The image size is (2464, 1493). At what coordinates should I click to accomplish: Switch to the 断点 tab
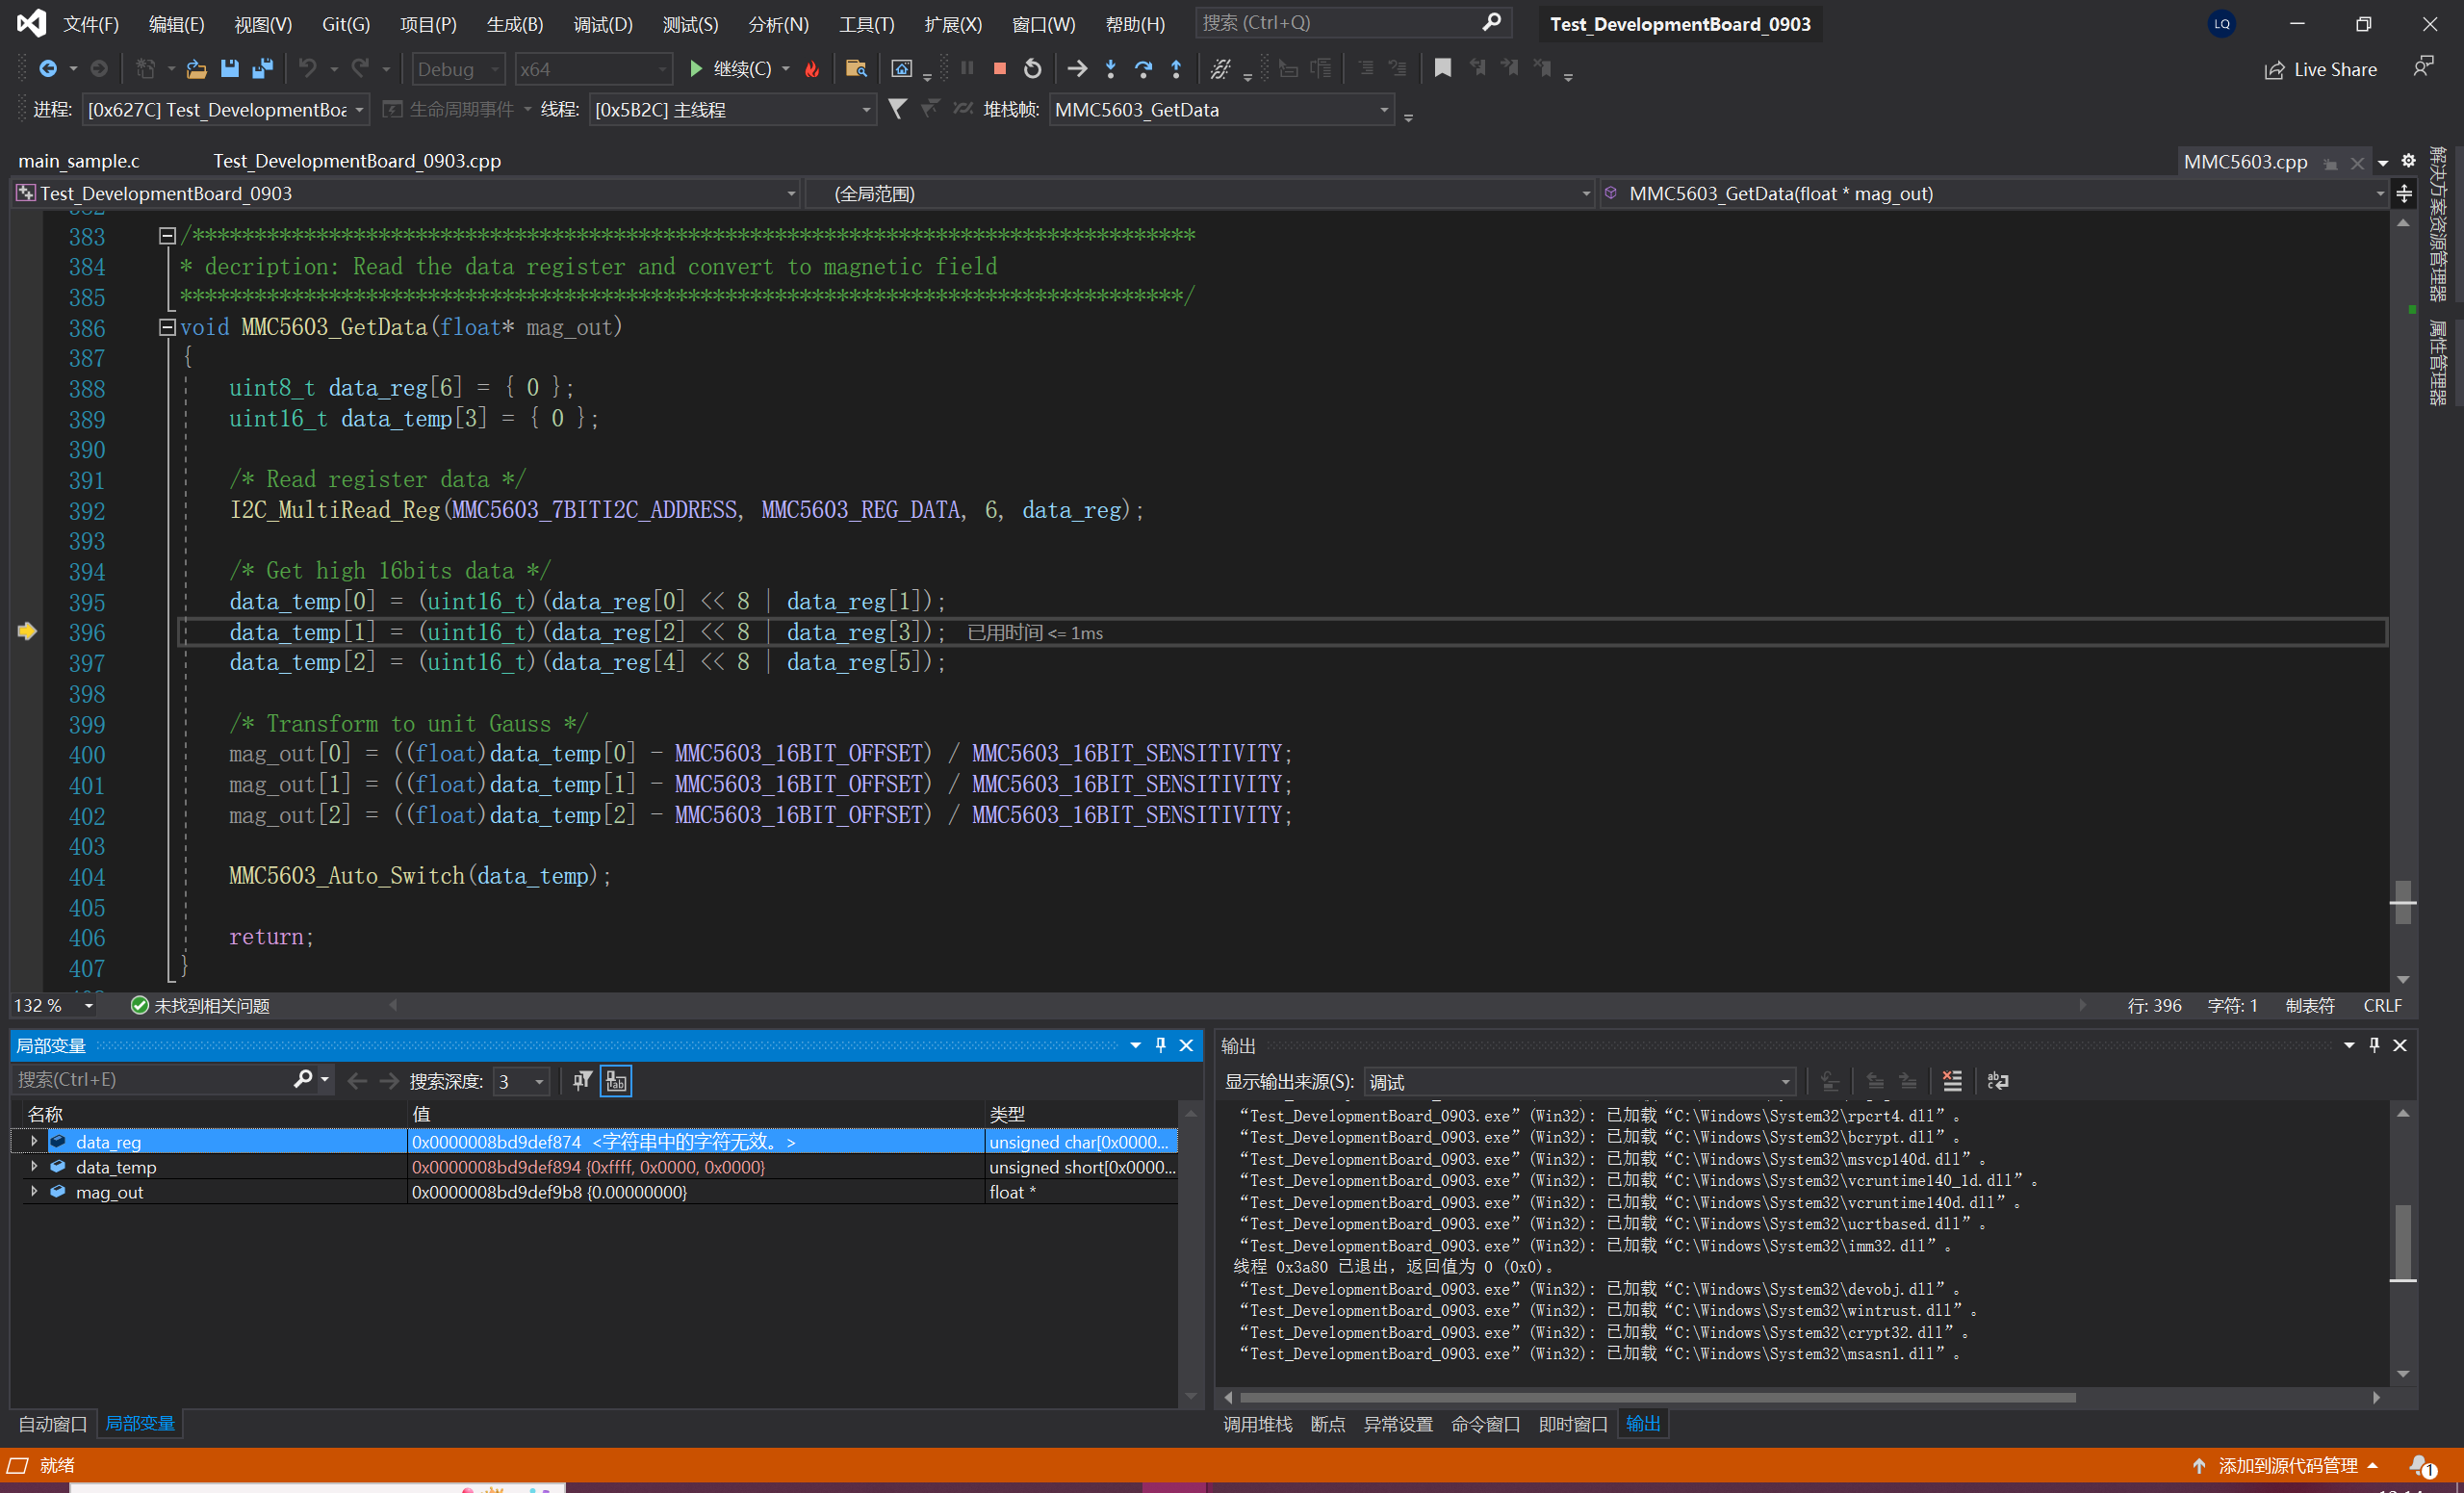tap(1327, 1423)
